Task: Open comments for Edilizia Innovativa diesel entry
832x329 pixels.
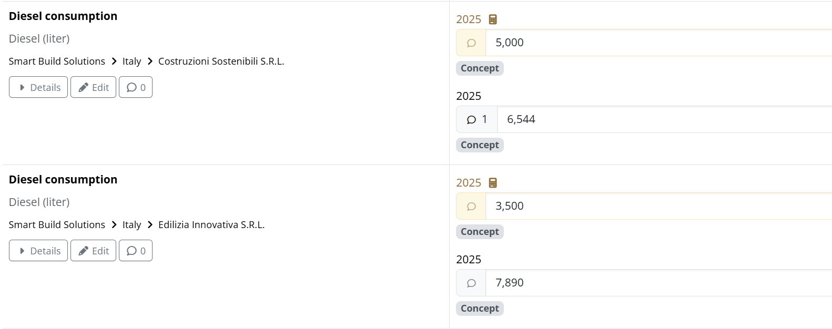Action: [136, 251]
